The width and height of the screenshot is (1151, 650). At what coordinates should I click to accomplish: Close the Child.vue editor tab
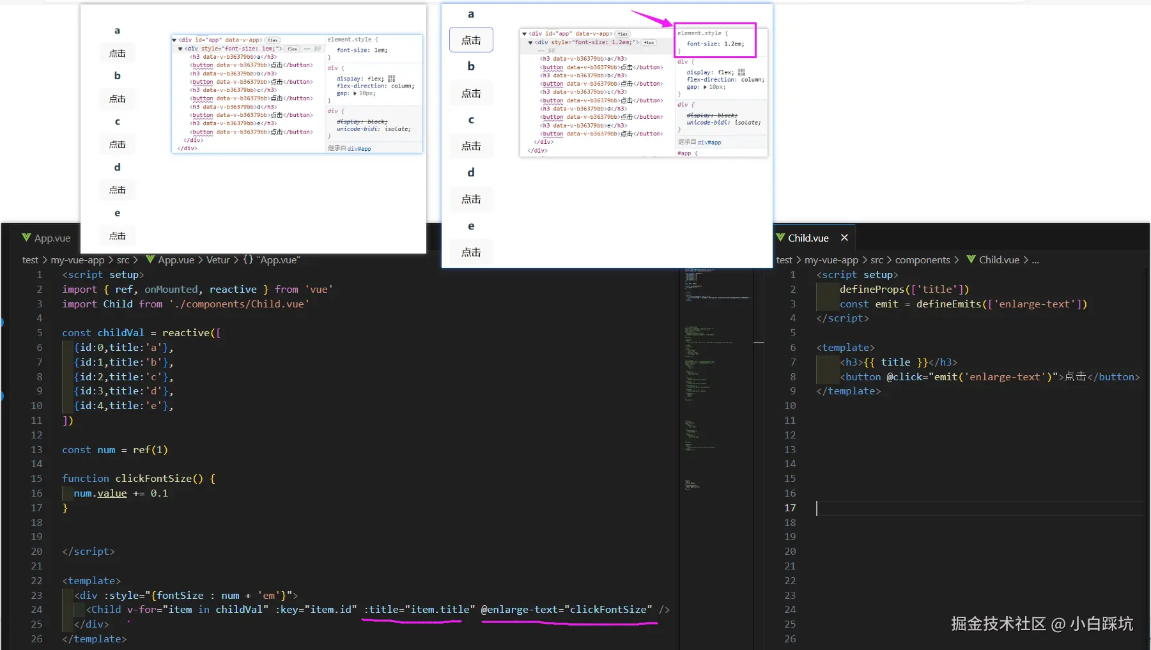(x=844, y=238)
